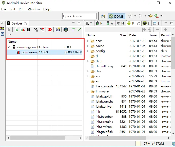This screenshot has height=147, width=175.
Task: Click Open Perspective icon
Action: 103,16
